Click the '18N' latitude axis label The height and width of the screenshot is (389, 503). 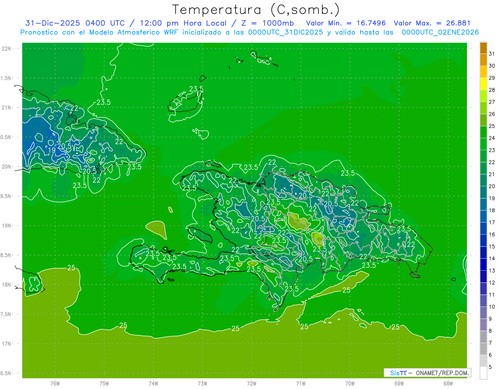pyautogui.click(x=6, y=285)
